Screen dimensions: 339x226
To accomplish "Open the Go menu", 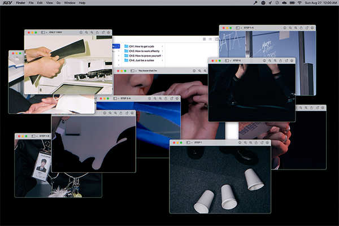I will [x=58, y=3].
